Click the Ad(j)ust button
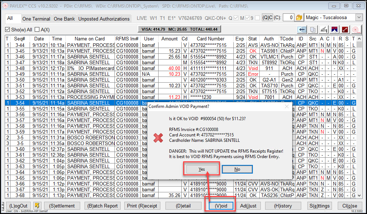Image resolution: width=367 pixels, height=214 pixels. point(248,206)
